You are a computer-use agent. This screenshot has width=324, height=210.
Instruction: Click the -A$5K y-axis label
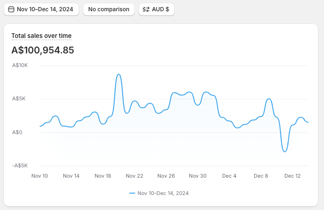coord(20,165)
